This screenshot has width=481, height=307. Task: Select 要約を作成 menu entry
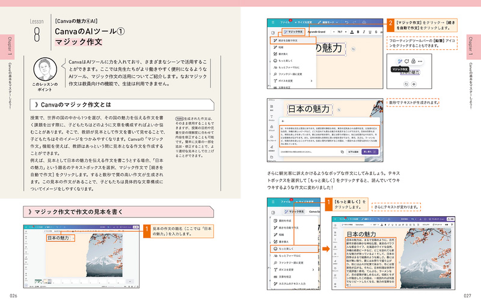point(294,221)
